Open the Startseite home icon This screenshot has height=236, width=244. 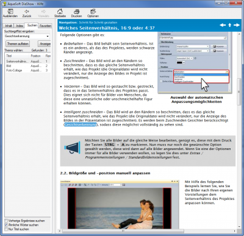coord(60,12)
